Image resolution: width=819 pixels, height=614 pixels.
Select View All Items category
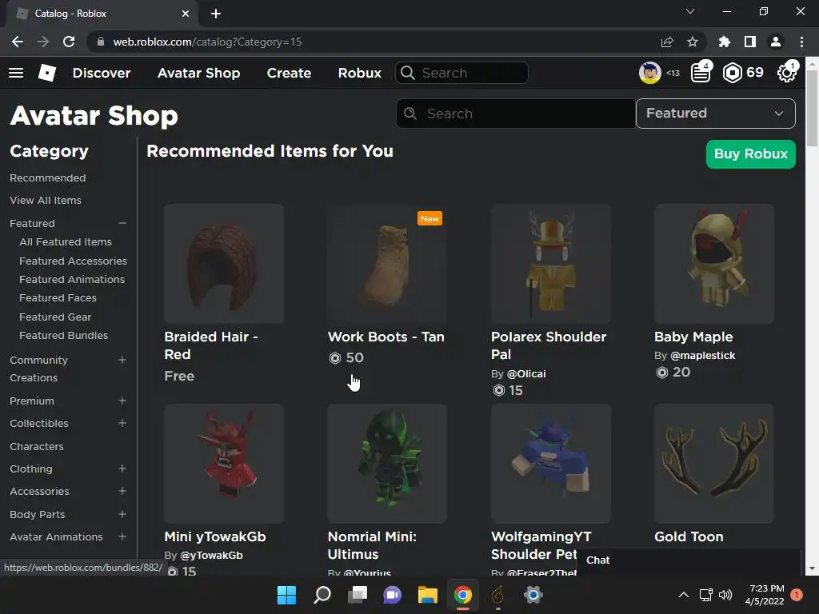tap(46, 201)
